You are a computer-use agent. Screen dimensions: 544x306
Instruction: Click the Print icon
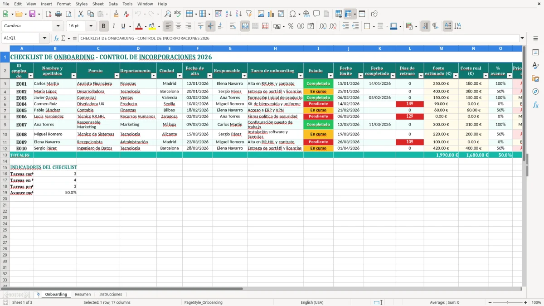58,14
